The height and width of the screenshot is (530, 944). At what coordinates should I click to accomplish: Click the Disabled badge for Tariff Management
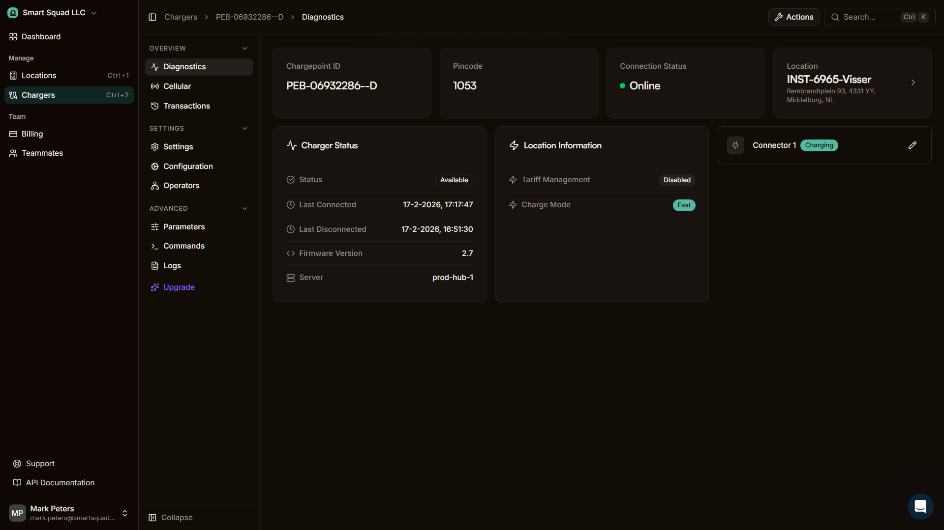[x=676, y=180]
